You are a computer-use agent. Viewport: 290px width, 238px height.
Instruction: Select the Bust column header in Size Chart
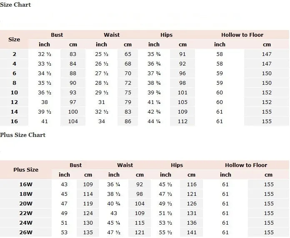(x=57, y=35)
